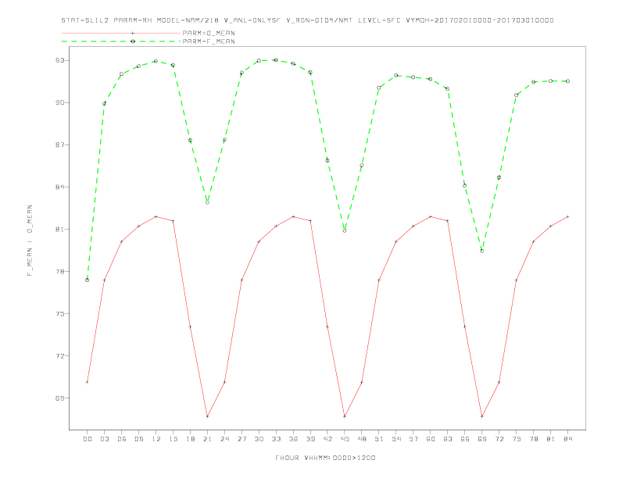Click the 69 forecast hour tick label

482,439
